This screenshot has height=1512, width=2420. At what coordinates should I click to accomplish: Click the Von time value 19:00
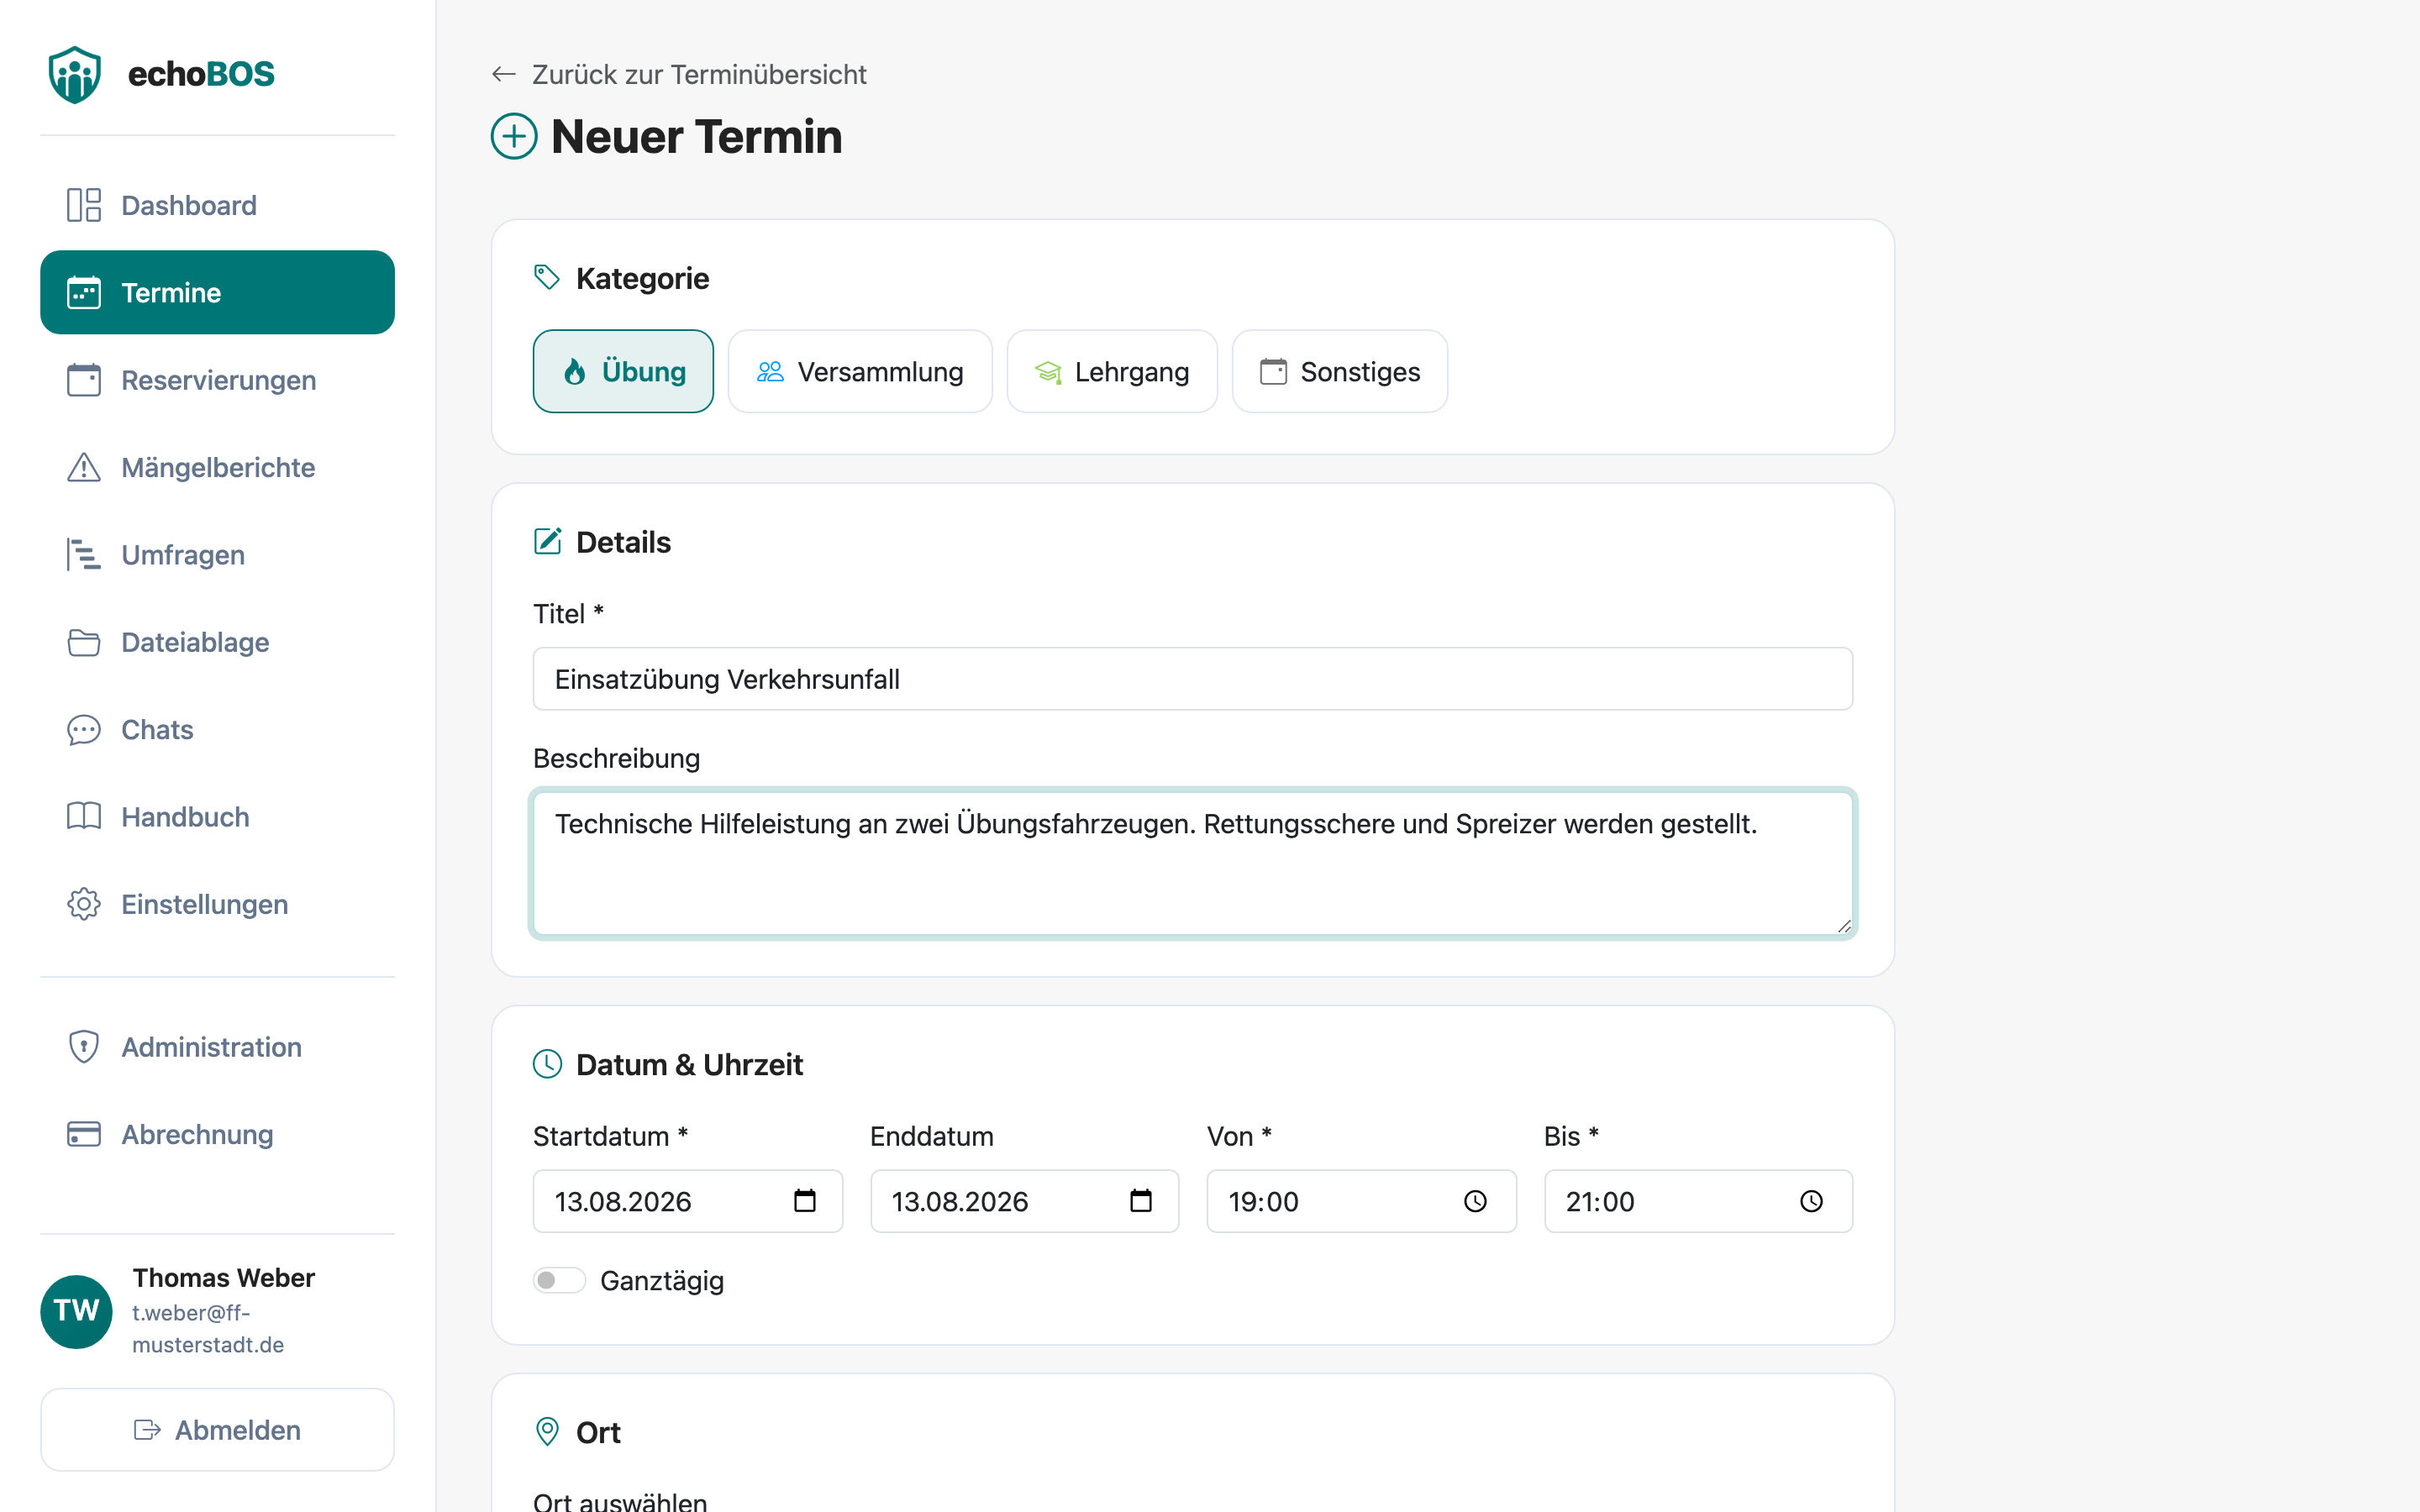(1263, 1201)
